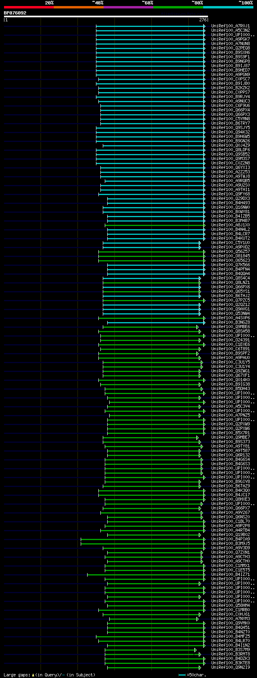
Task: Select the UniRef100_B2KZK2 entry
Action: [230, 88]
